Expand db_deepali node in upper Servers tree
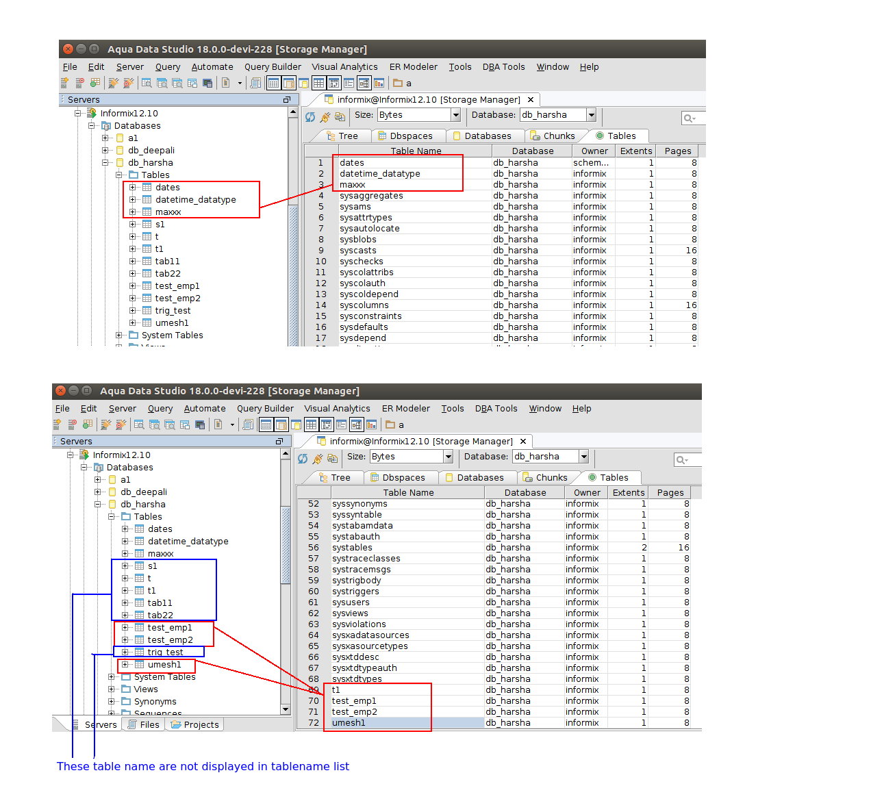Screen dimensions: 871x812 coord(105,151)
